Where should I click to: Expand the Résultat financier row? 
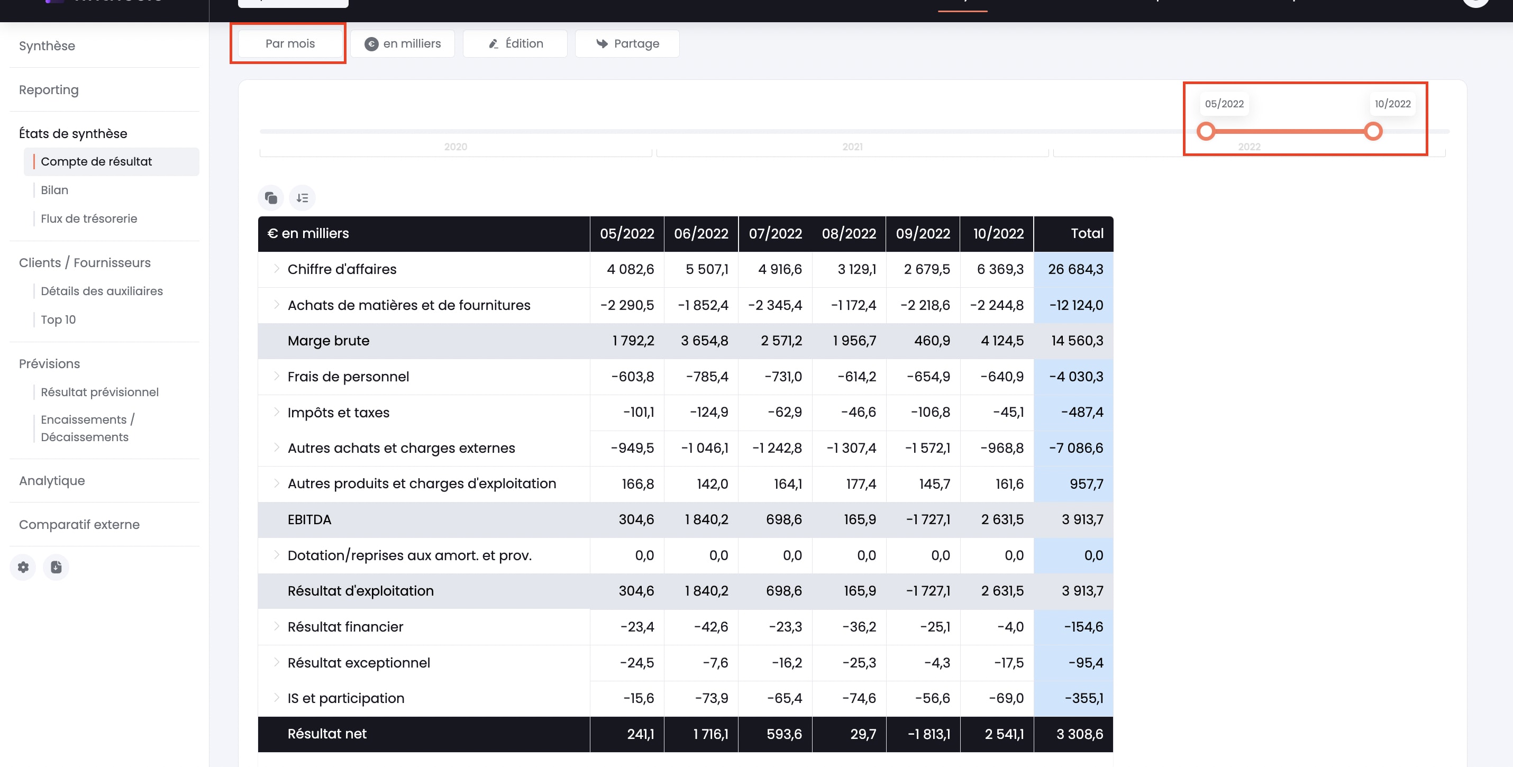(277, 627)
